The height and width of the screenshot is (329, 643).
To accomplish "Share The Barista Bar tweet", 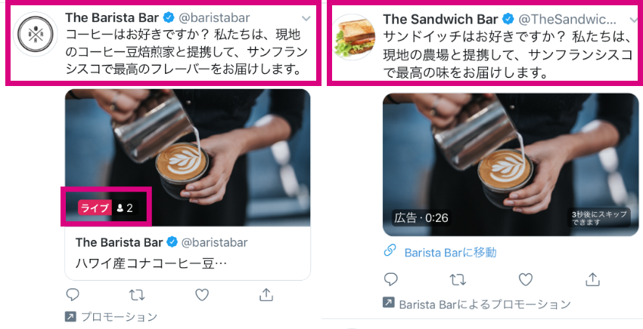I will click(266, 294).
